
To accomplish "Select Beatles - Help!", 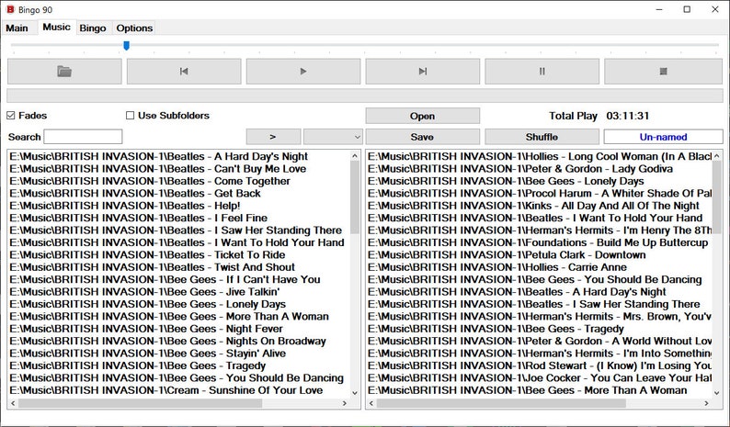I will pos(125,206).
